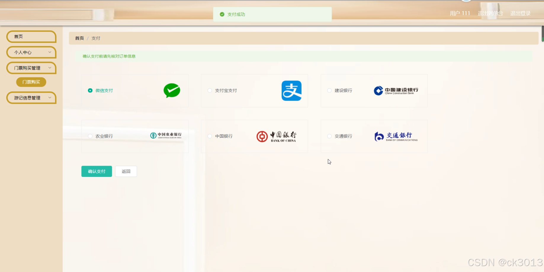Select the 交通银行 radio button
544x272 pixels.
click(x=329, y=136)
